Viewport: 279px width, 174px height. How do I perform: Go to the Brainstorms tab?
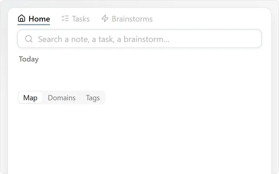(x=127, y=19)
